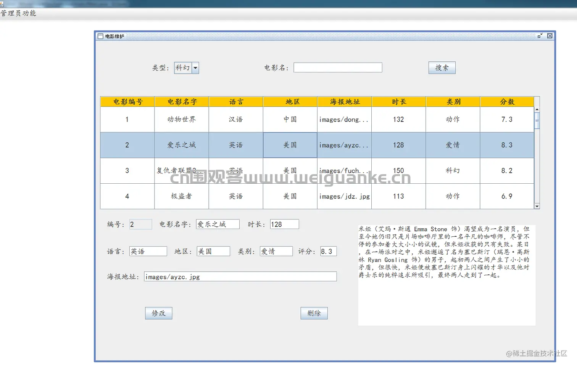Click the 语言 field containing 英语
This screenshot has height=367, width=577.
148,252
